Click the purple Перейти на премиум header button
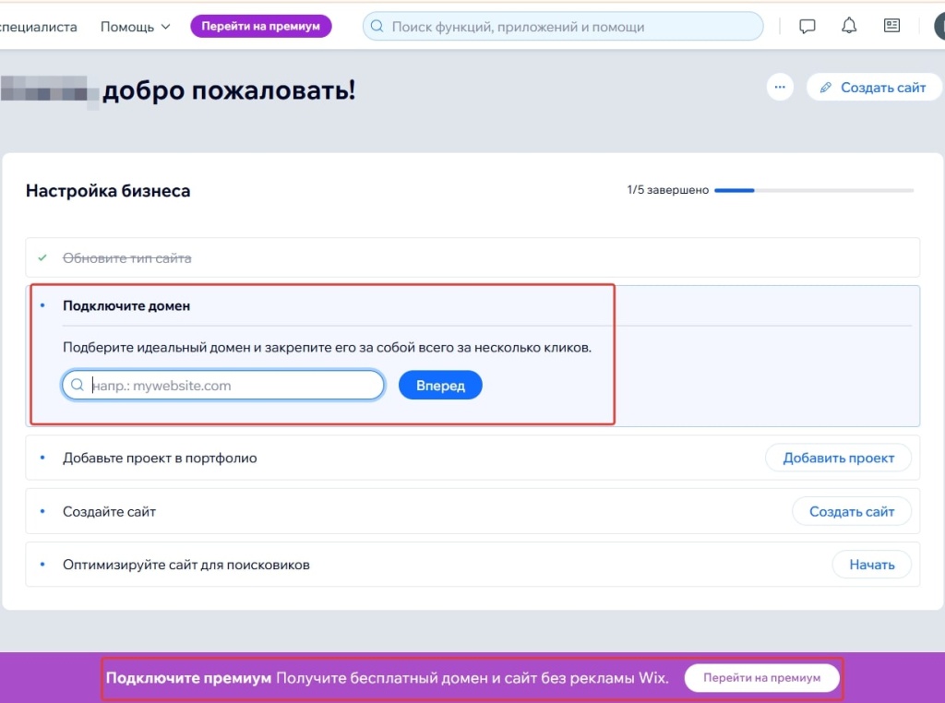This screenshot has height=703, width=945. coord(261,27)
